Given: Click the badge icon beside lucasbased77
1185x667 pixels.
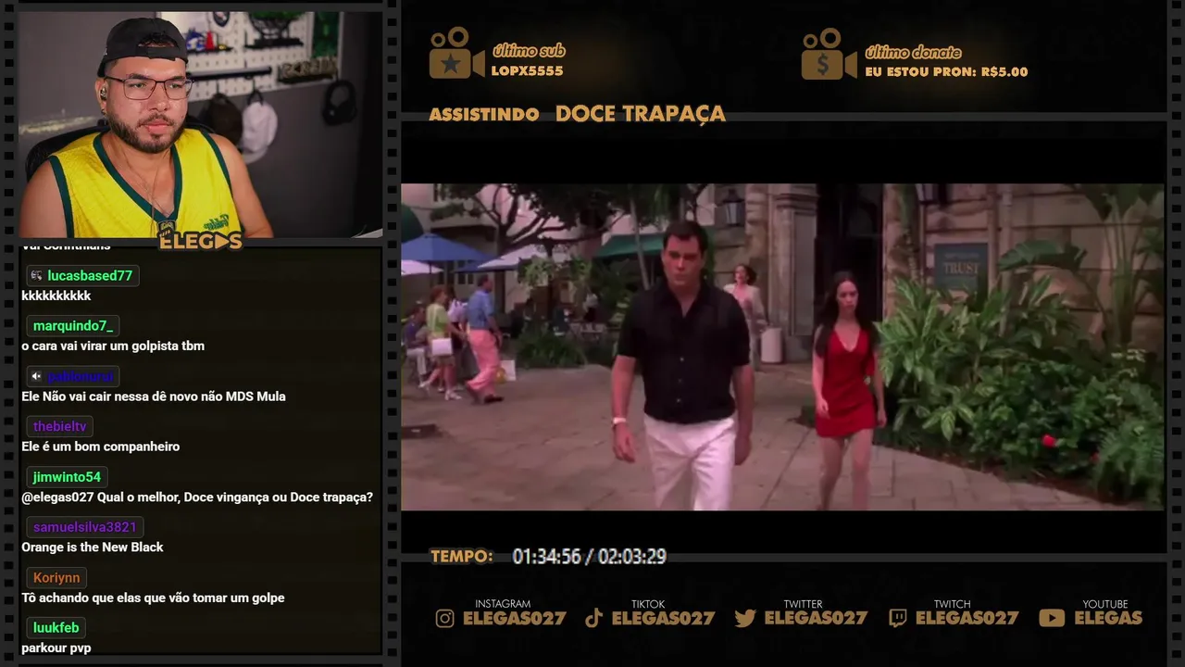Looking at the screenshot, I should pyautogui.click(x=35, y=275).
